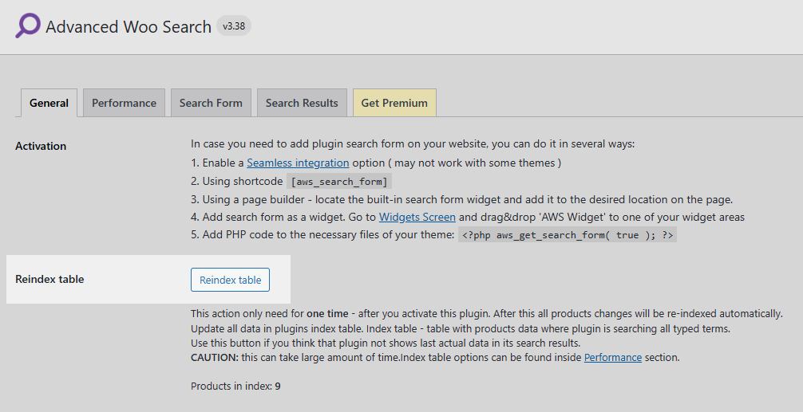Click the line starting 'Use this button if you think'

click(386, 343)
